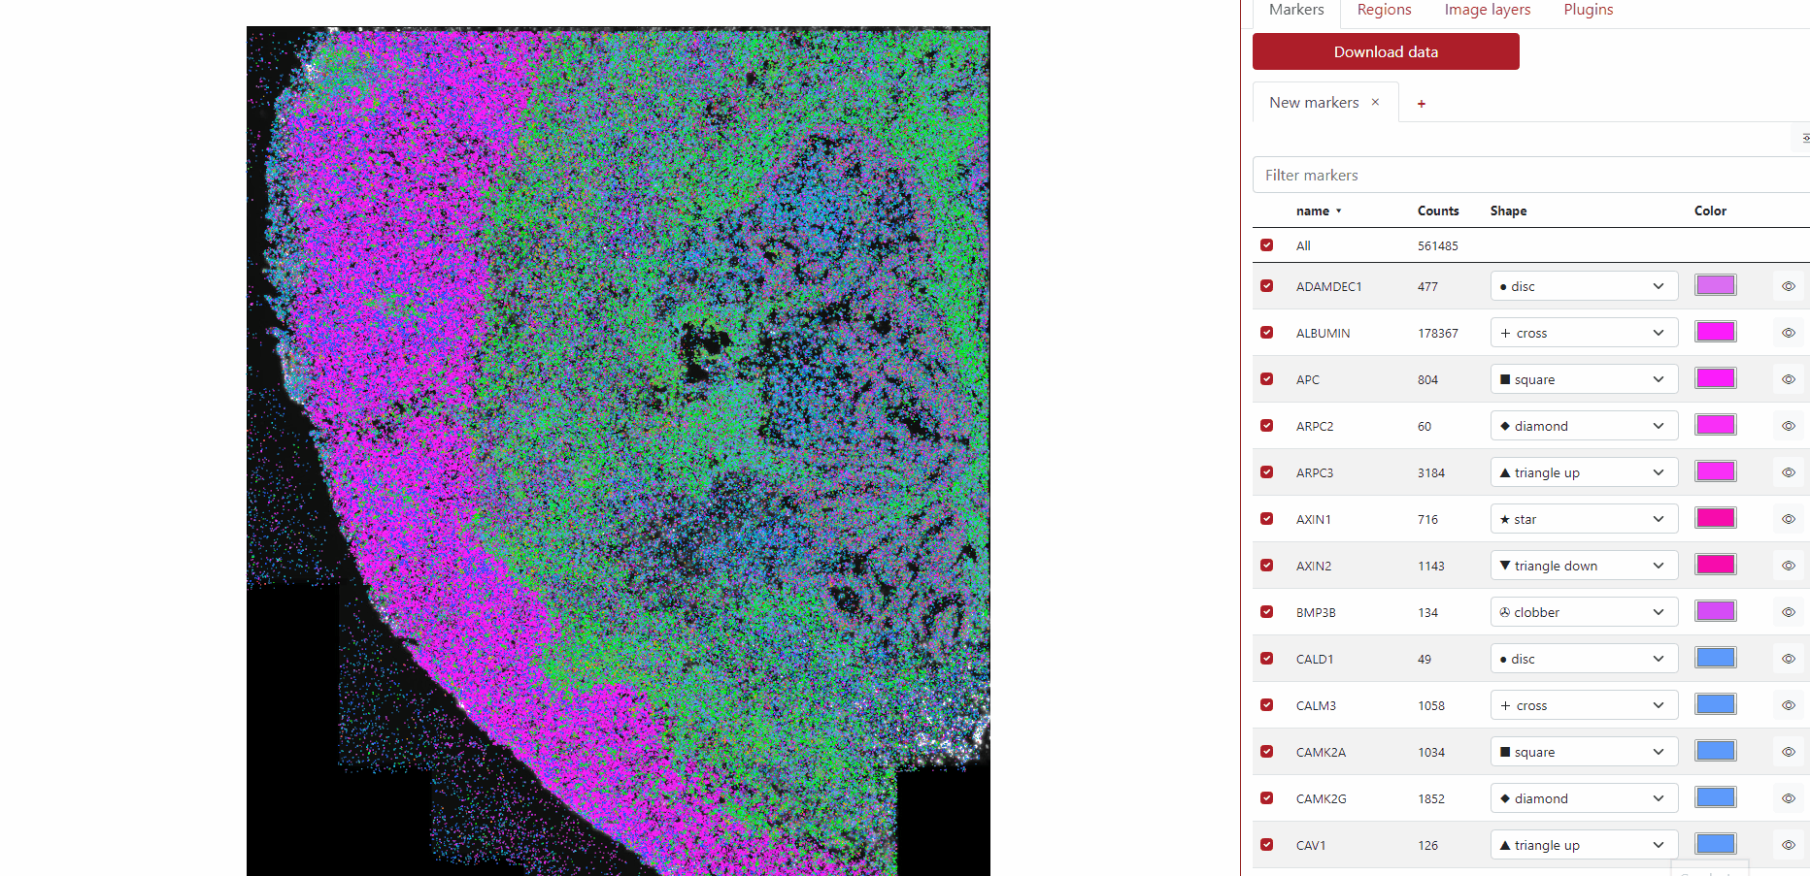1810x876 pixels.
Task: Click the Download data button
Action: pos(1385,51)
